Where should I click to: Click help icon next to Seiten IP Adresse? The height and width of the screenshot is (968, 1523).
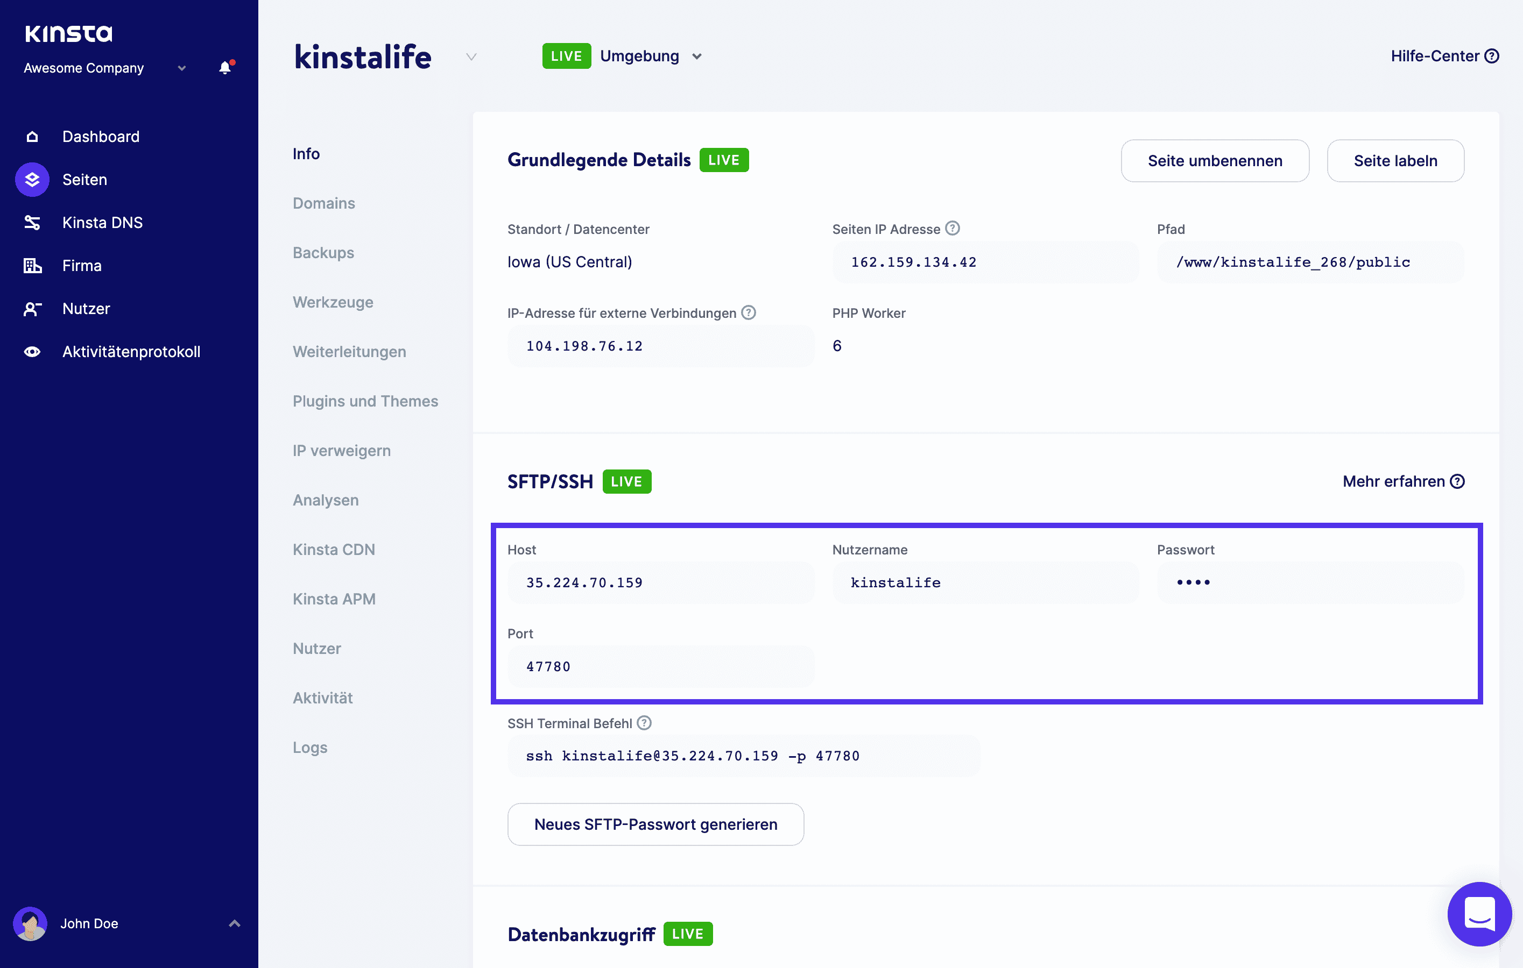pos(953,228)
